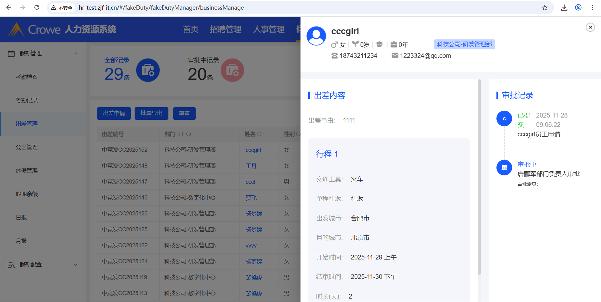601x302 pixels.
Task: Bookmark this page with star icon
Action: pyautogui.click(x=545, y=8)
